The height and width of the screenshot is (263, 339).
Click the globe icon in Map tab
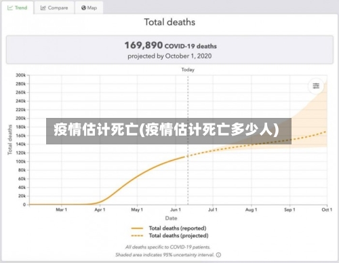tap(83, 7)
